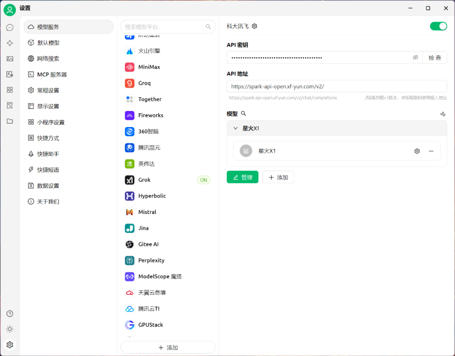Switch the theme with the sun icon
This screenshot has height=356, width=455.
point(10,329)
